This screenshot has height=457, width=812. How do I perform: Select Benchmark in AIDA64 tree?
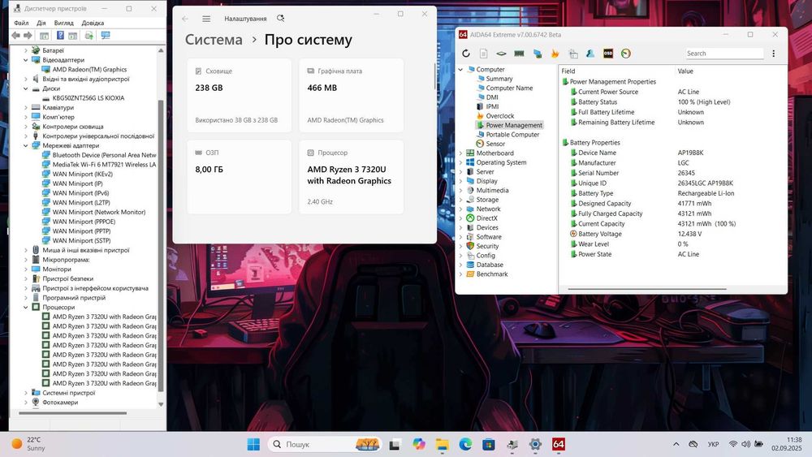[492, 274]
